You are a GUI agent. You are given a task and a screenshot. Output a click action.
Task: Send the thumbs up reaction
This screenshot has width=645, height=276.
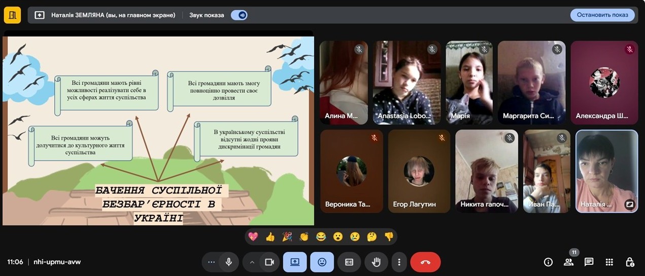pos(270,236)
